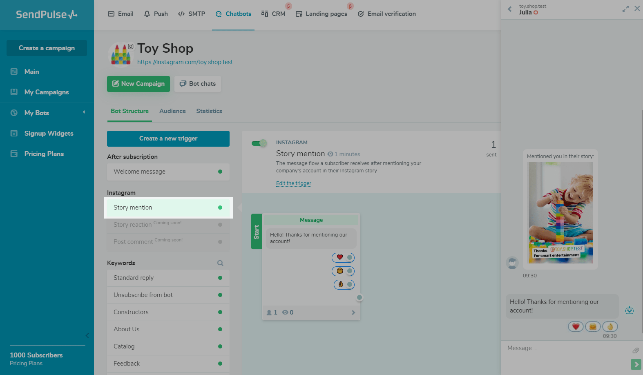
Task: Expand message block with right chevron
Action: pos(353,312)
